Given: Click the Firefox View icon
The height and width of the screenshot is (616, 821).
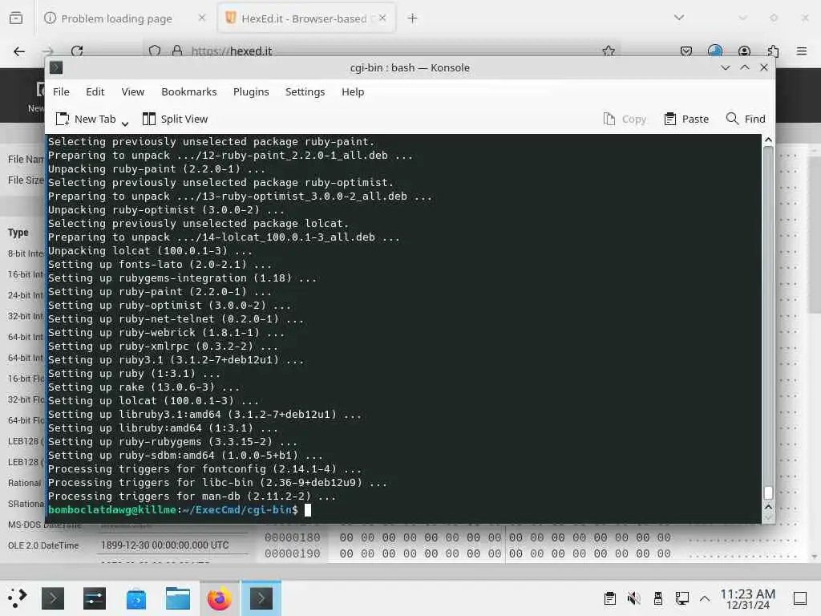Looking at the screenshot, I should (16, 18).
